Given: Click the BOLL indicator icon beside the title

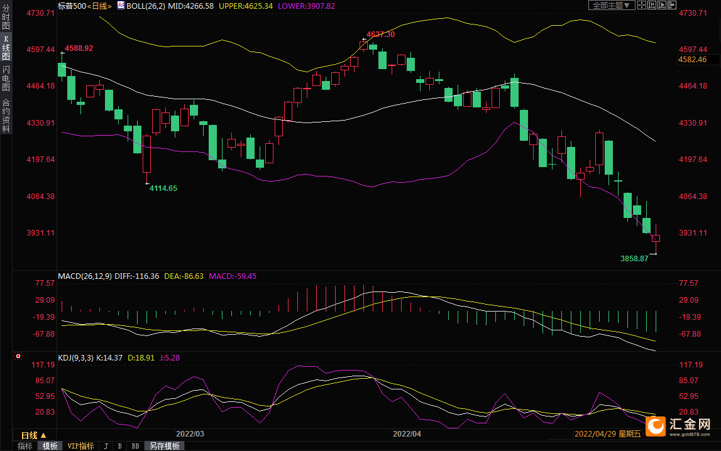Looking at the screenshot, I should click(x=121, y=6).
